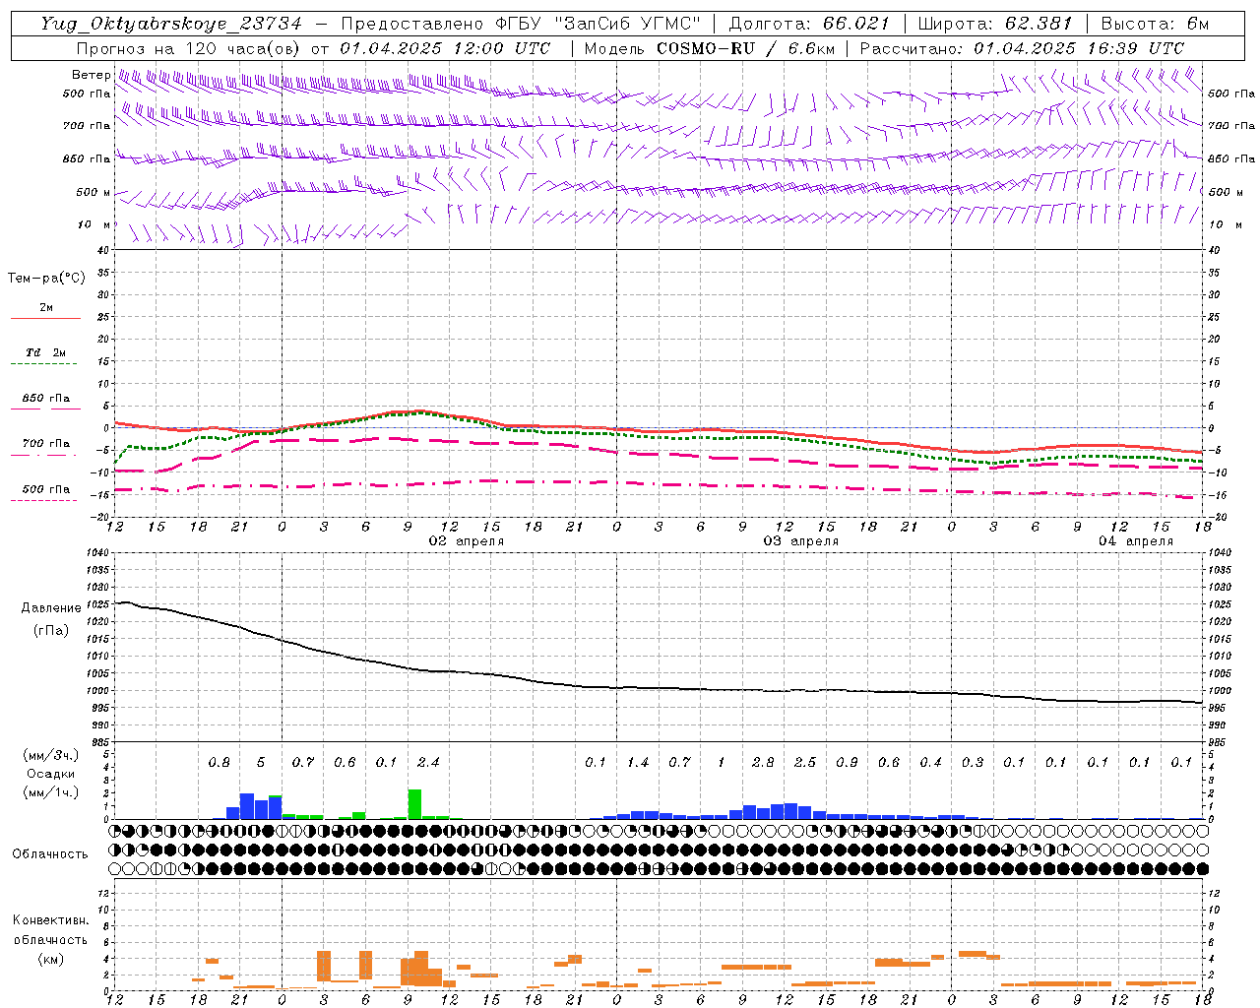Click the forecast start time 01.04.2025 12:00 UTC
The image size is (1260, 1008).
[445, 48]
